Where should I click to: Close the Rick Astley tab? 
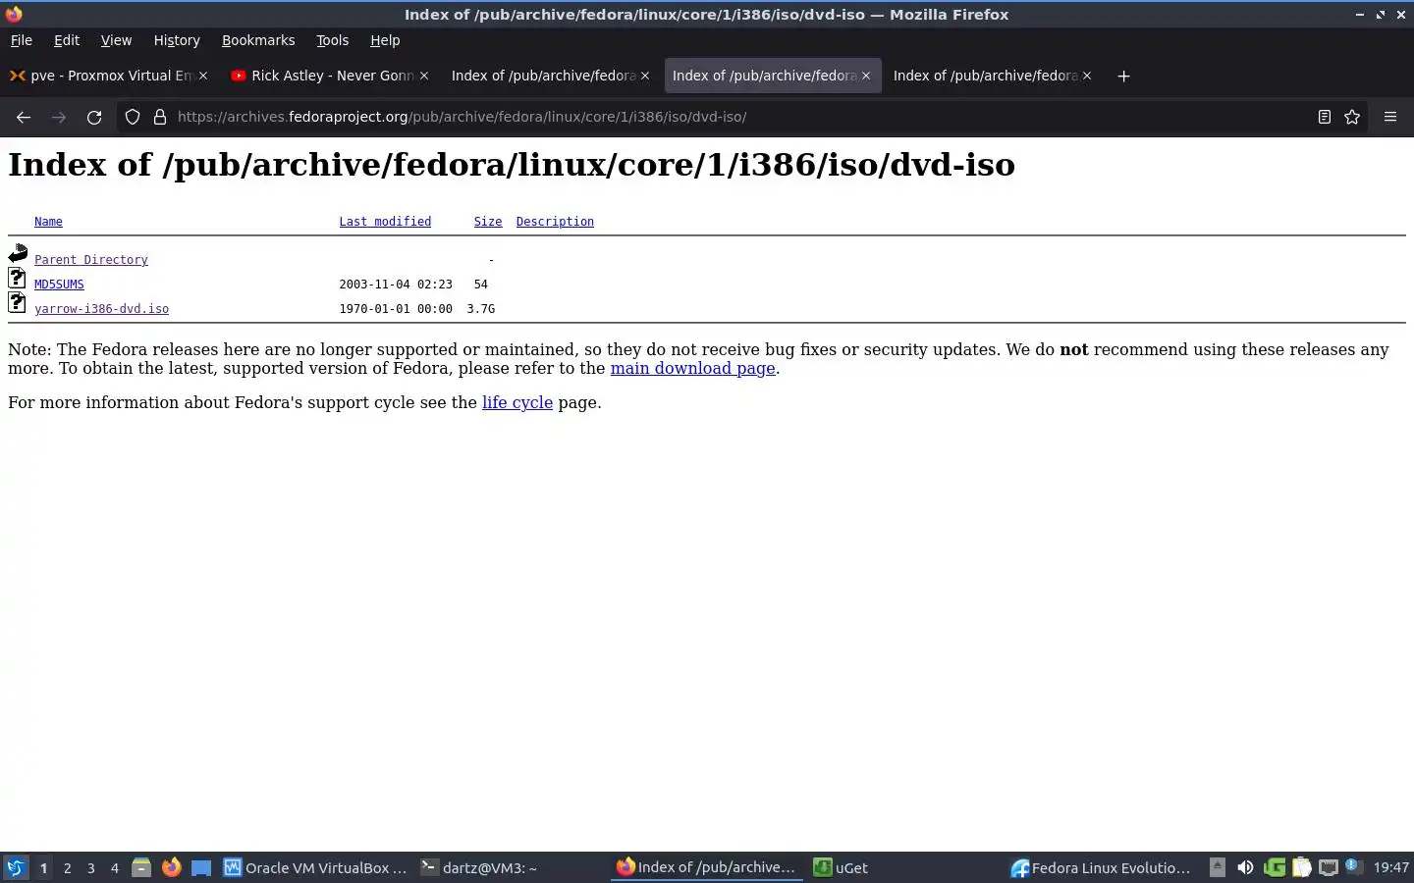(x=424, y=76)
